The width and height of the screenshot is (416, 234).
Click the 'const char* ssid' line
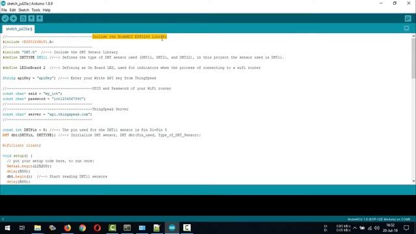click(x=32, y=94)
